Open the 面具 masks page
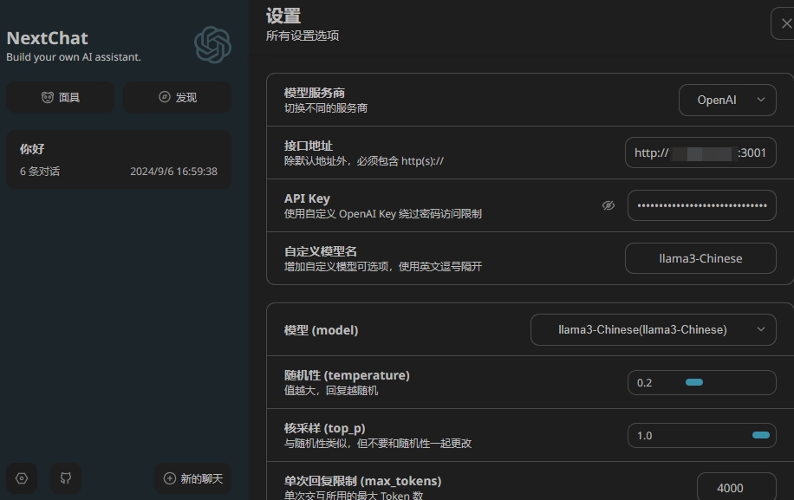The image size is (794, 500). click(x=61, y=98)
